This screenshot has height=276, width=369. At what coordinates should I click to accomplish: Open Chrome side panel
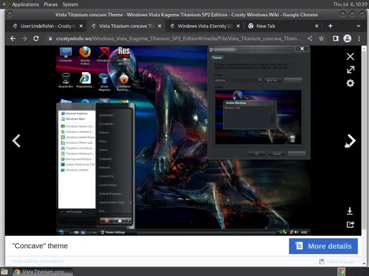pos(336,38)
